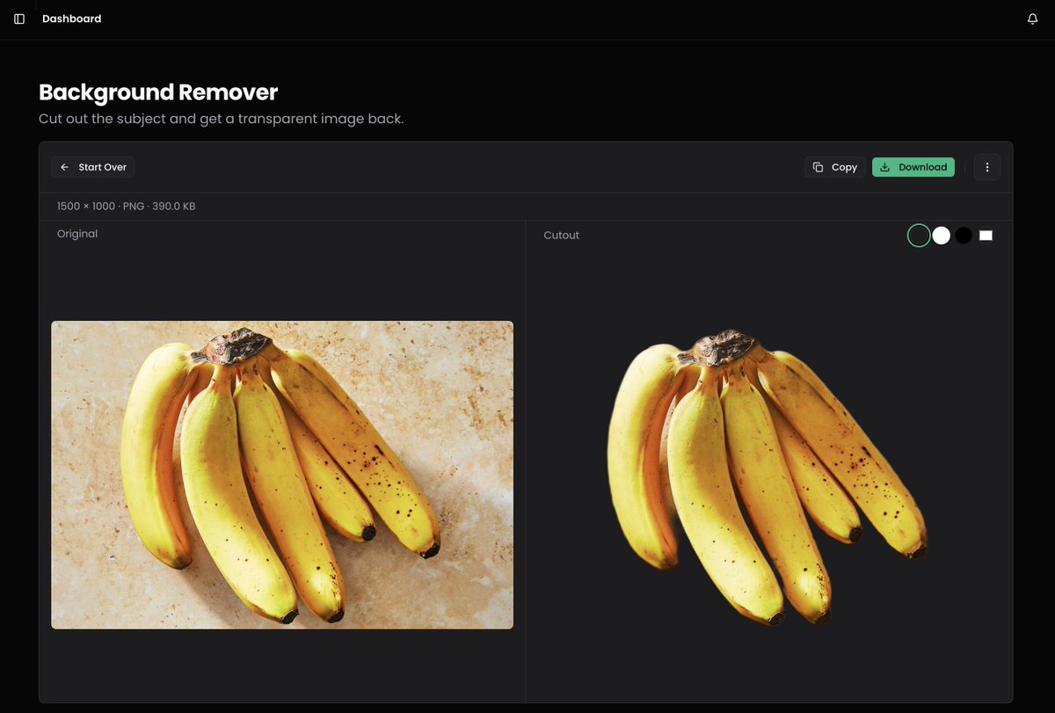Select the white rectangle background option

[x=986, y=236]
